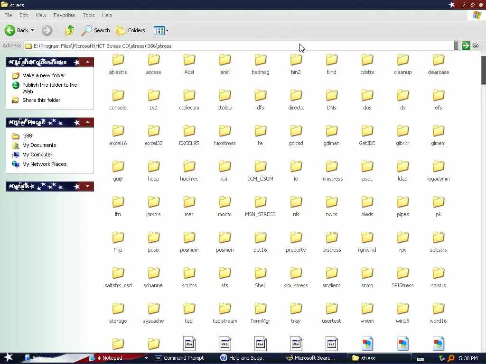This screenshot has height=364, width=486.
Task: Open My Network Places link
Action: tap(44, 164)
